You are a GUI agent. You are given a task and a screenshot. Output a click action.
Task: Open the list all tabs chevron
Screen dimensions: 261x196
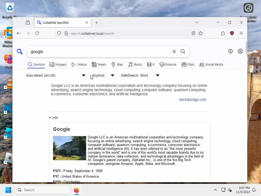tap(197, 22)
